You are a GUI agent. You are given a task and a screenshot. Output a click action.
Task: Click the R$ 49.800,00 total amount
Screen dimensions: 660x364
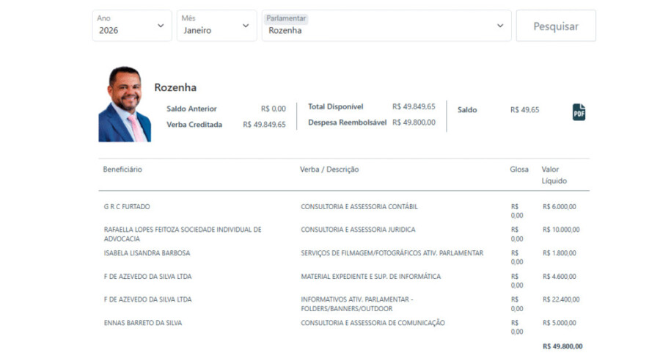[562, 346]
